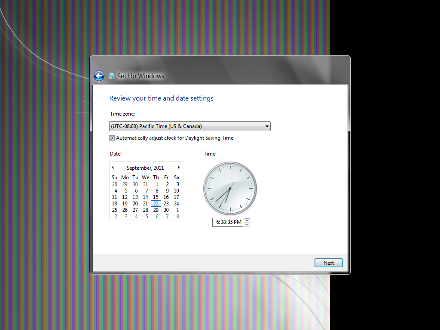Select September 14 in the calendar
Image resolution: width=440 pixels, height=330 pixels.
(x=145, y=197)
